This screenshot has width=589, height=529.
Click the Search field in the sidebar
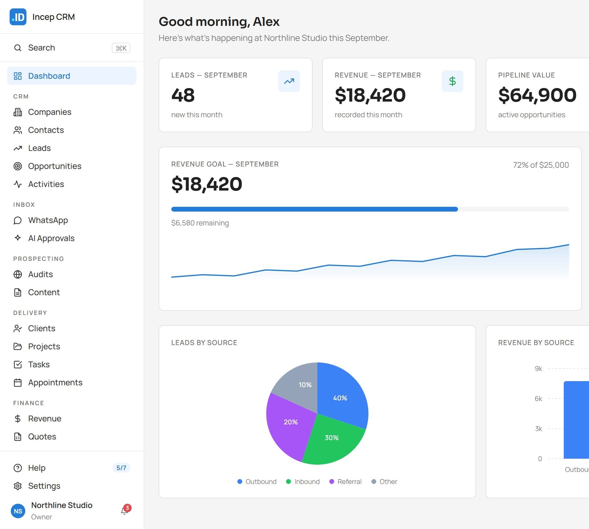click(72, 48)
